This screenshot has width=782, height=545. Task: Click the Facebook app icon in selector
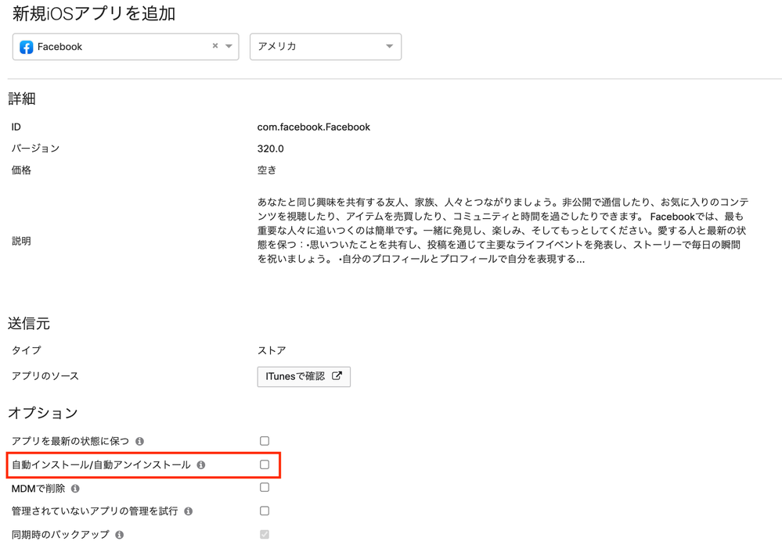click(26, 47)
